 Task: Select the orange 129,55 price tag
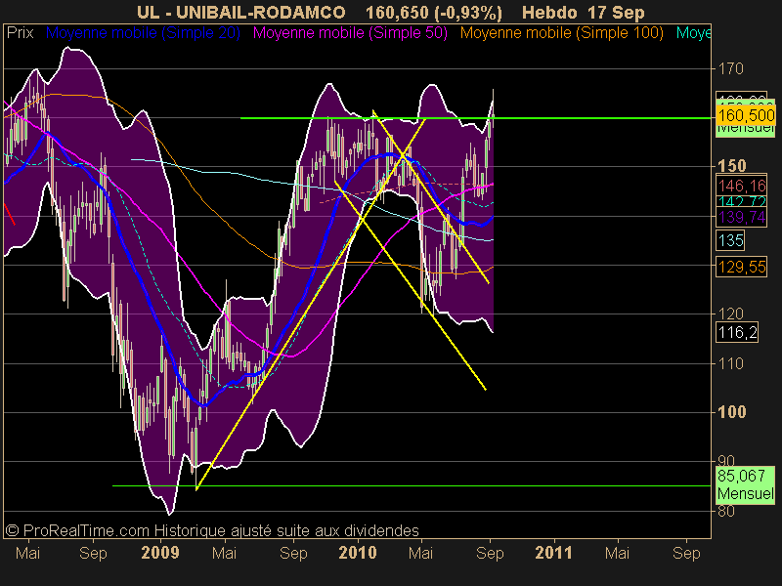(x=742, y=267)
